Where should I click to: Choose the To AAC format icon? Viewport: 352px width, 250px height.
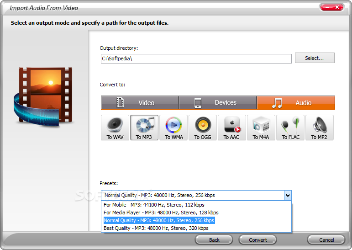click(232, 128)
